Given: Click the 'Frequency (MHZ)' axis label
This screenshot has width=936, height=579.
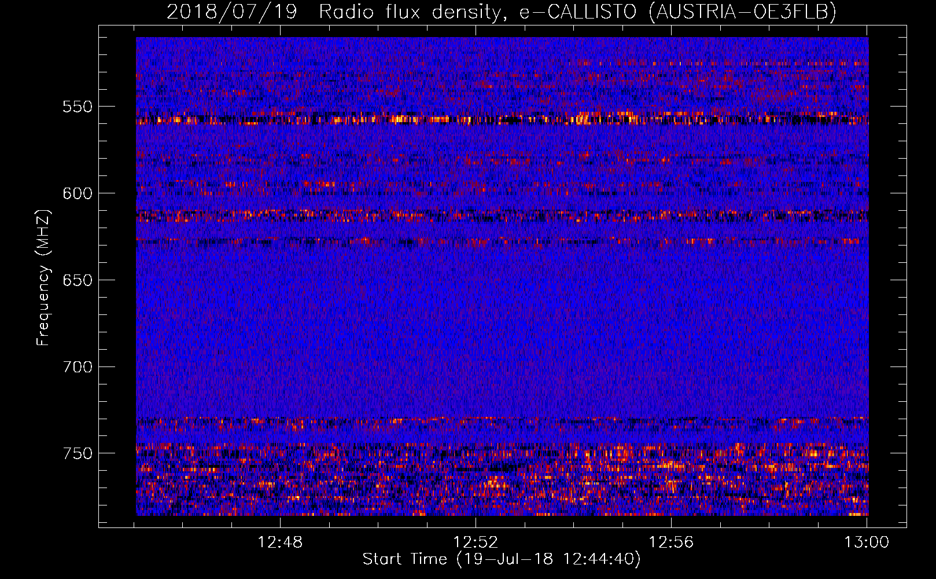Looking at the screenshot, I should (x=43, y=277).
